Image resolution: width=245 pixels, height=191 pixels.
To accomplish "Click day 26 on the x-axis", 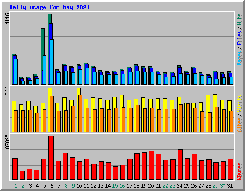I will (x=194, y=186).
